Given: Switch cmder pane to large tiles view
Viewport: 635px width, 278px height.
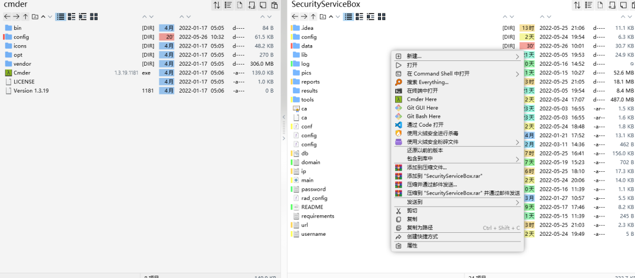Looking at the screenshot, I should coord(94,16).
